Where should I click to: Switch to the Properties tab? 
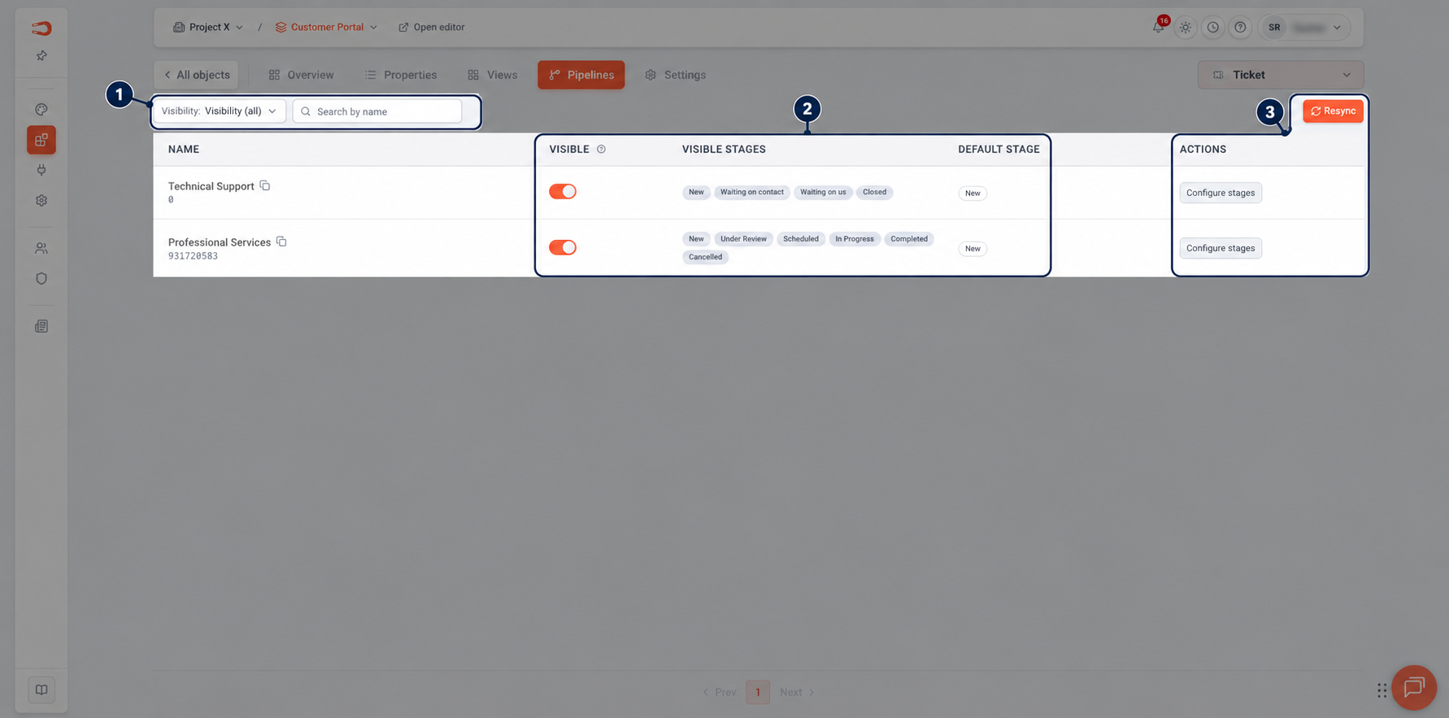click(401, 75)
